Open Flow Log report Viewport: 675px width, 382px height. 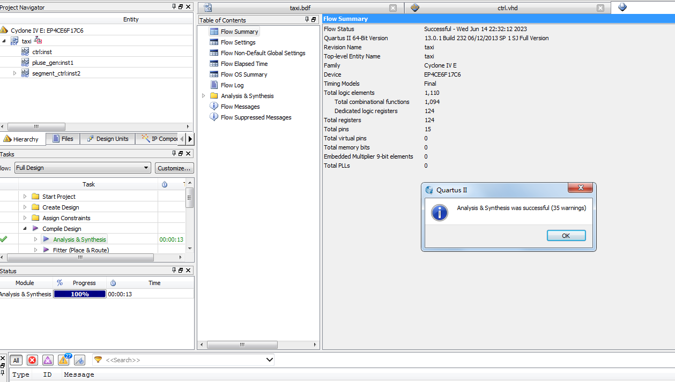coord(232,85)
